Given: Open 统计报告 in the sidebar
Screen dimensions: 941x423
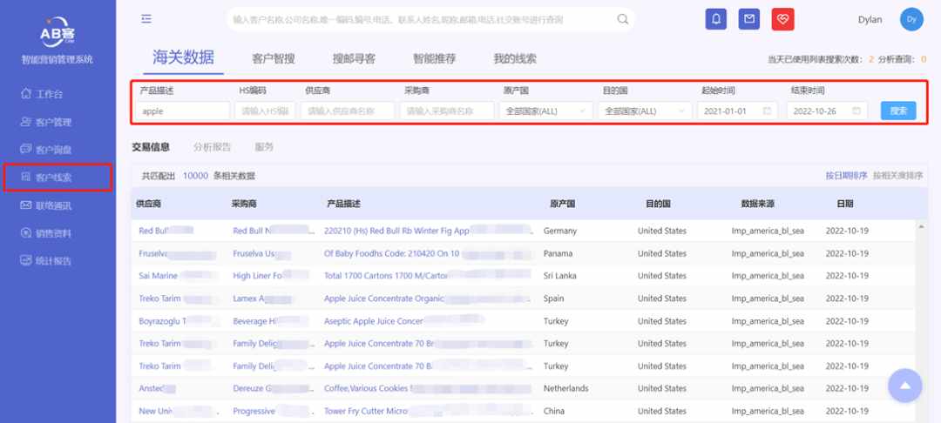Looking at the screenshot, I should coord(53,261).
